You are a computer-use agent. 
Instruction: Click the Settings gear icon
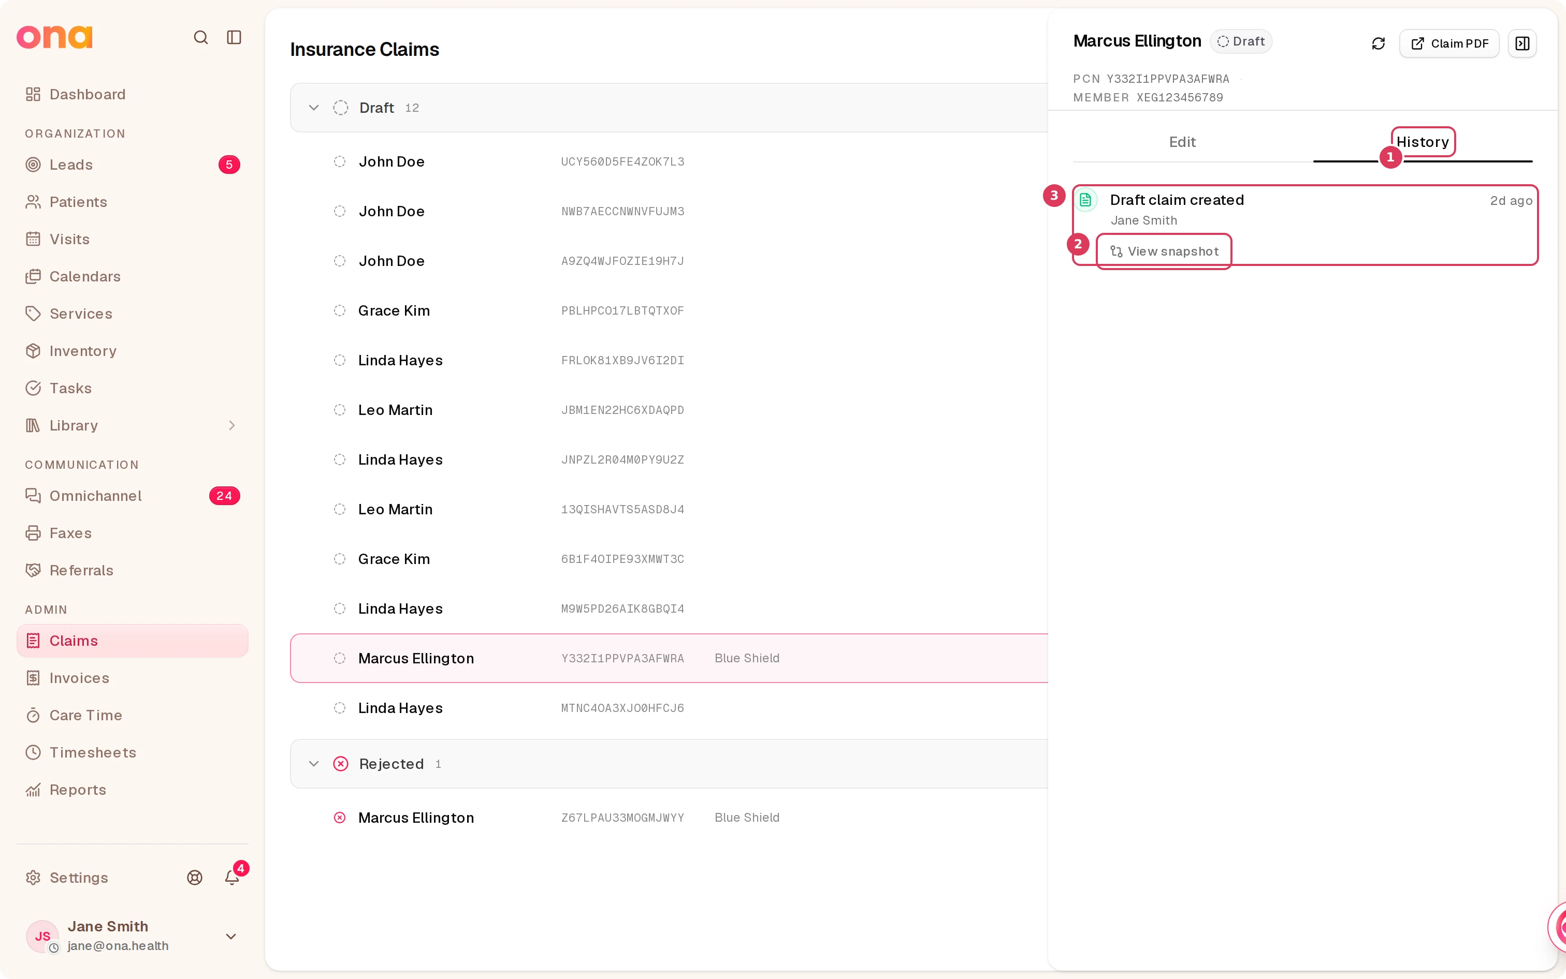click(x=33, y=878)
